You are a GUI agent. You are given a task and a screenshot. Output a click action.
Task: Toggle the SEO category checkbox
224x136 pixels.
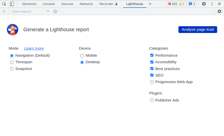click(152, 75)
